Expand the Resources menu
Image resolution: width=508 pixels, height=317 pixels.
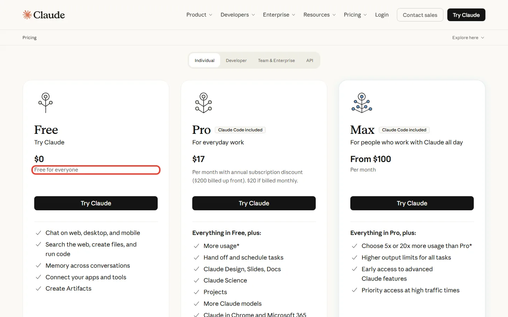tap(320, 15)
